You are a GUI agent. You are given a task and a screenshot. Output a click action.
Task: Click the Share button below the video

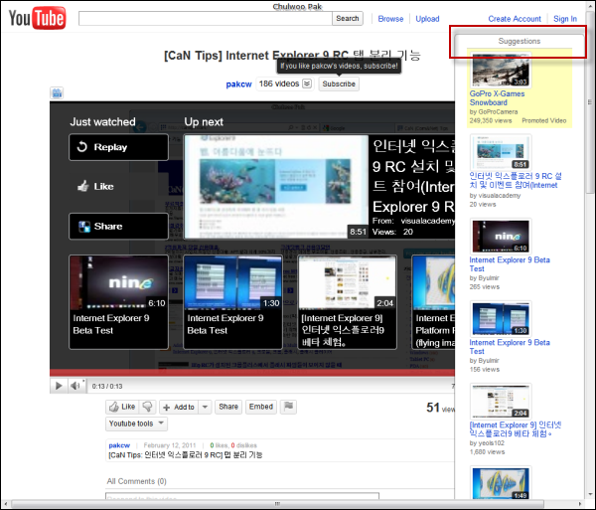click(x=228, y=407)
